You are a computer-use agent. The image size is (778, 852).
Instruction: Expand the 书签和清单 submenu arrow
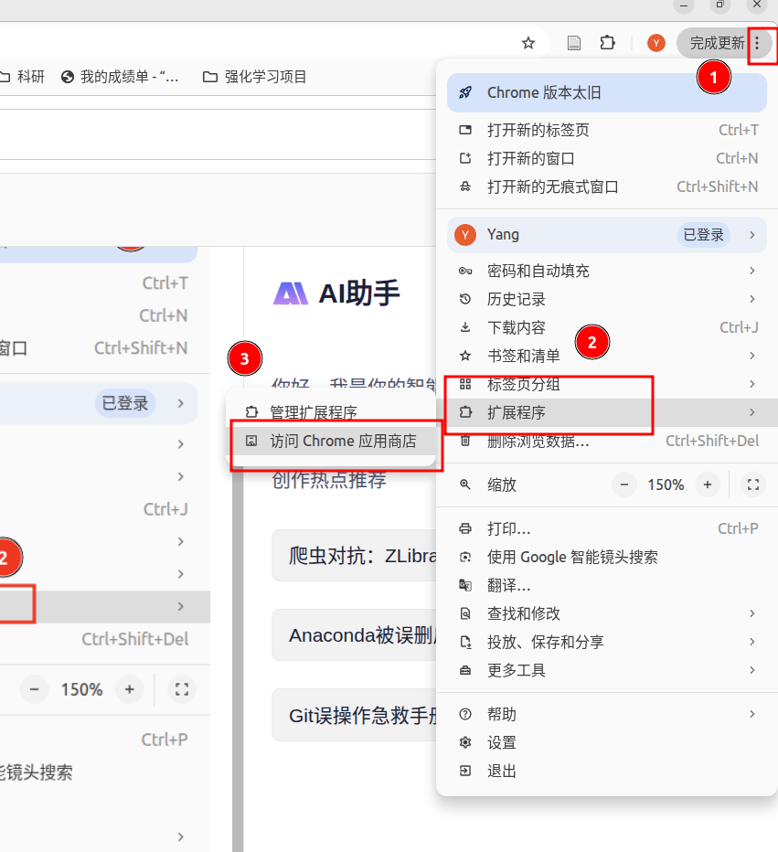point(751,356)
